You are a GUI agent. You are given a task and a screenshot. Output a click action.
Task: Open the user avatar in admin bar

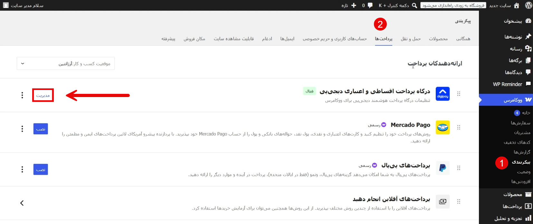click(6, 5)
